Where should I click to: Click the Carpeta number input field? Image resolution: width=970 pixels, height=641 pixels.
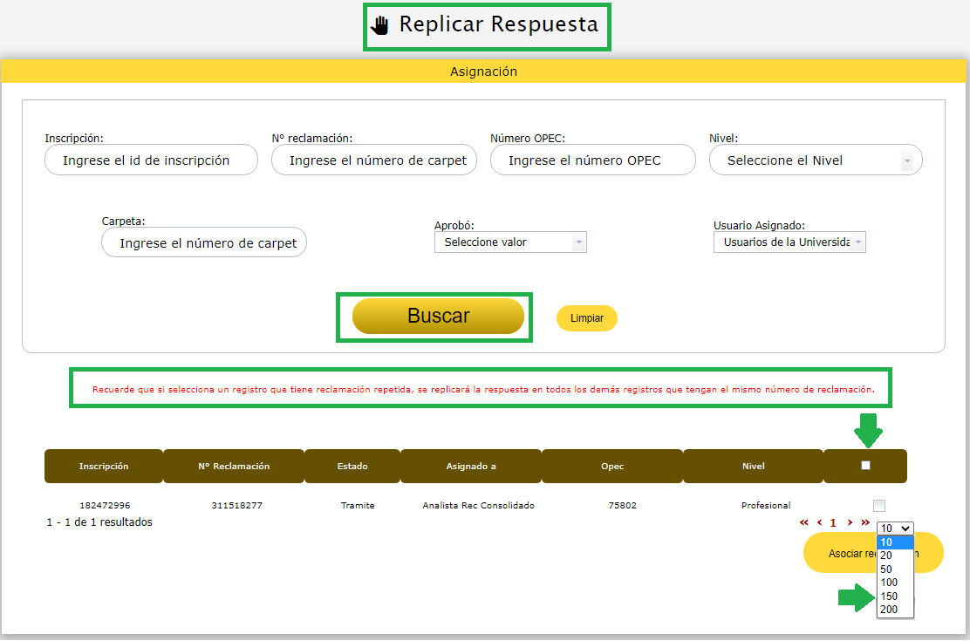(x=204, y=243)
